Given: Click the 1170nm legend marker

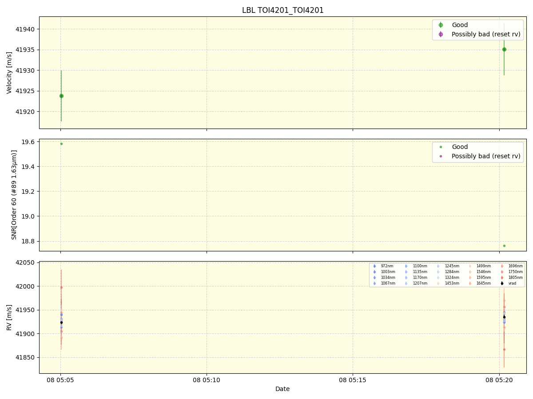Looking at the screenshot, I should [x=406, y=278].
